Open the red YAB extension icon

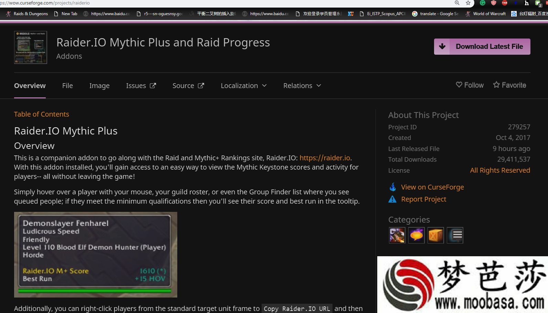(505, 3)
